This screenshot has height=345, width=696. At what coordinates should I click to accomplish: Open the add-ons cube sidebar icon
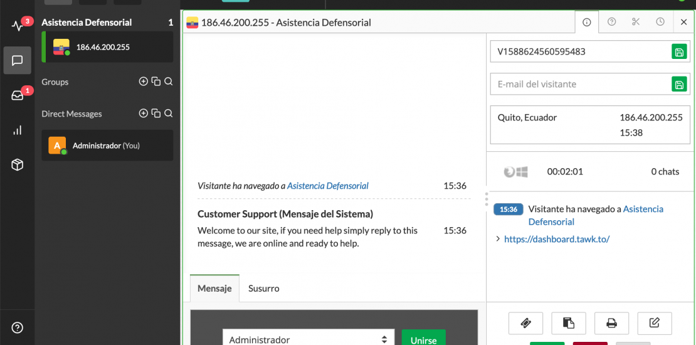18,165
